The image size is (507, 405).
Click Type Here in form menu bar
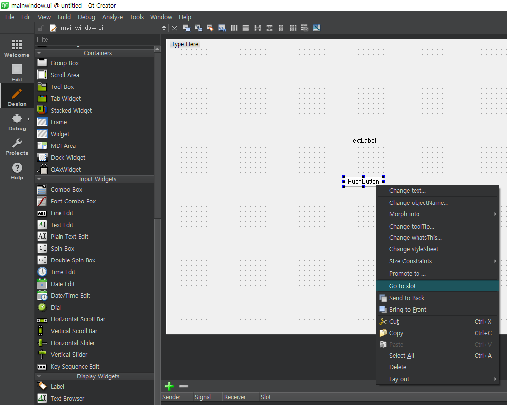(184, 44)
